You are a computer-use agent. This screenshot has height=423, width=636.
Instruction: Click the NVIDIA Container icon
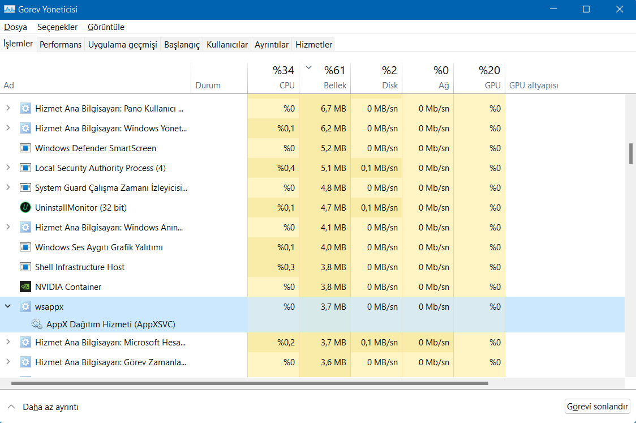[25, 287]
